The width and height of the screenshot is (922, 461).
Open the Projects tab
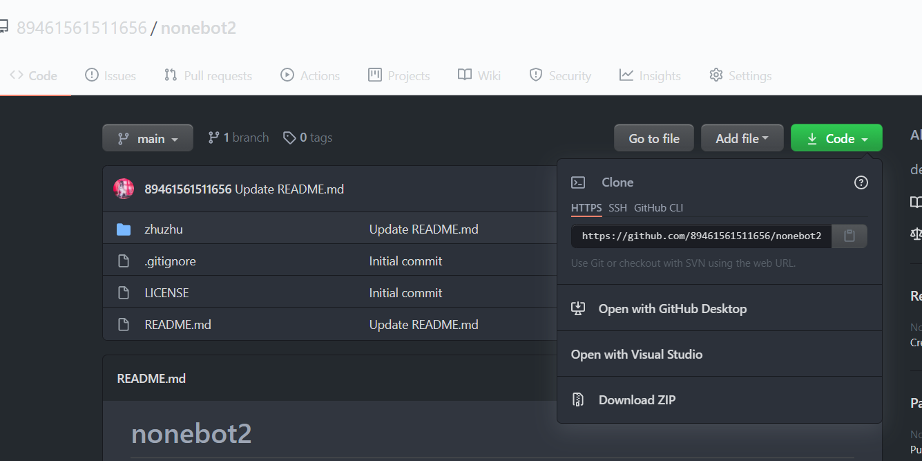[x=399, y=75]
